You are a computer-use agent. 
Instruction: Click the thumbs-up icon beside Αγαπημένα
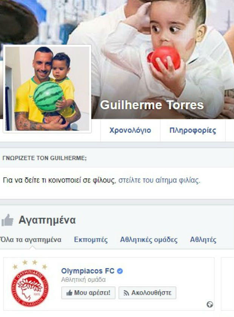click(x=7, y=220)
